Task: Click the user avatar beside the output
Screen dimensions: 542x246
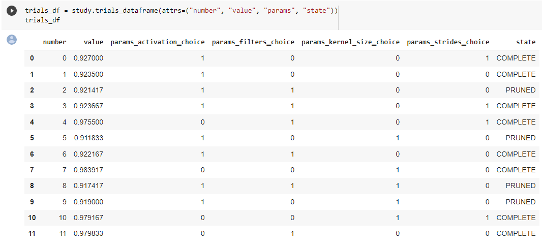Action: [x=11, y=40]
